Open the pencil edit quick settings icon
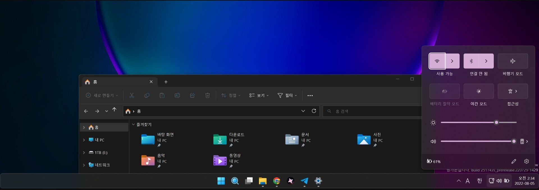 513,161
